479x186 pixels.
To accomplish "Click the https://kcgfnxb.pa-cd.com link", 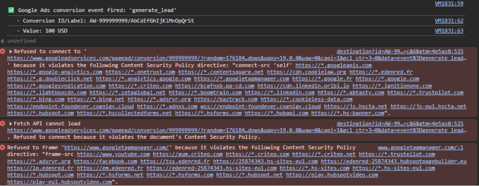I will [215, 86].
